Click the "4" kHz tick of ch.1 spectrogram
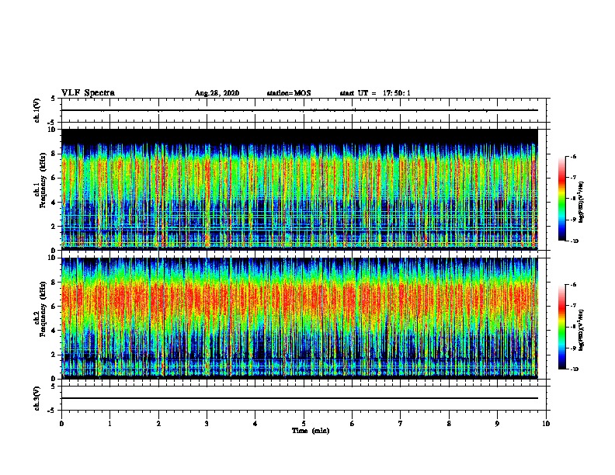 [x=54, y=203]
